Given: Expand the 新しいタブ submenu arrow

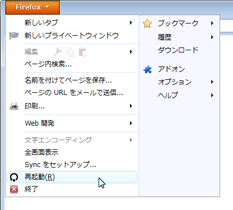Looking at the screenshot, I should point(131,23).
